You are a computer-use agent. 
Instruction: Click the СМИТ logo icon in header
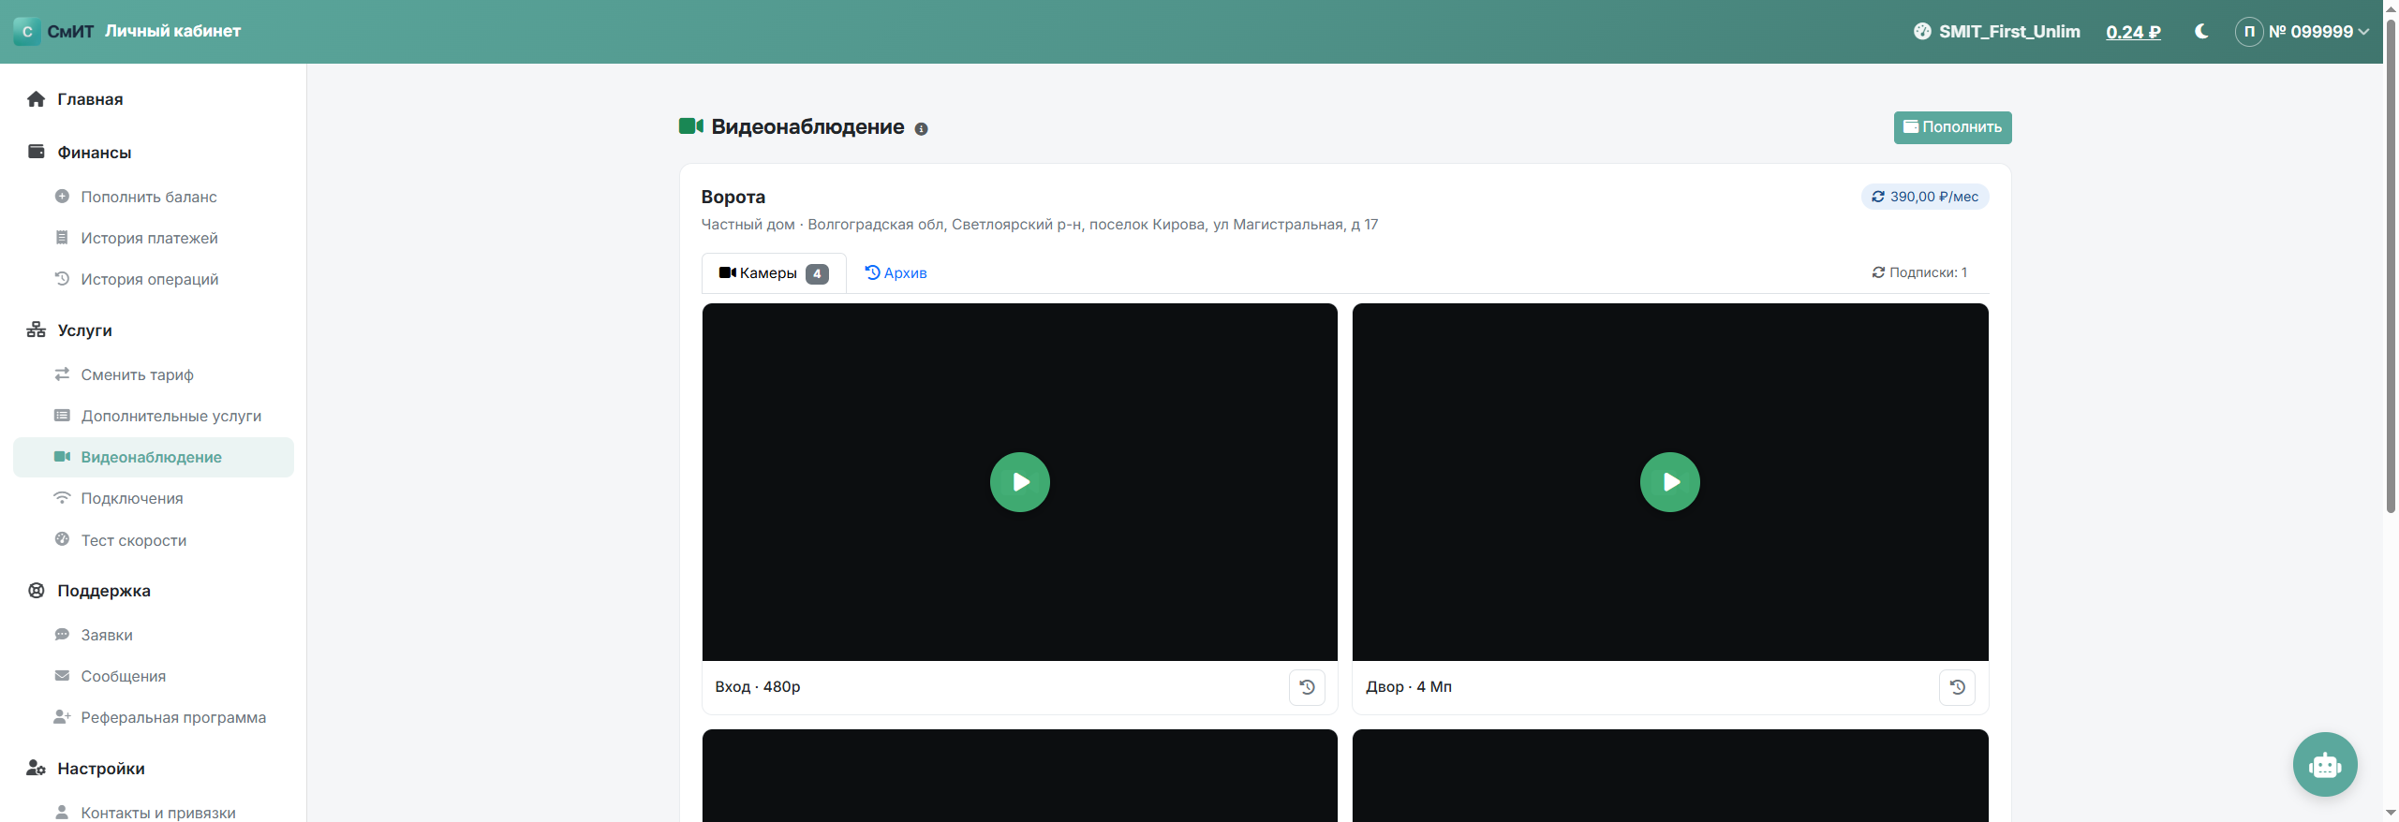coord(27,32)
